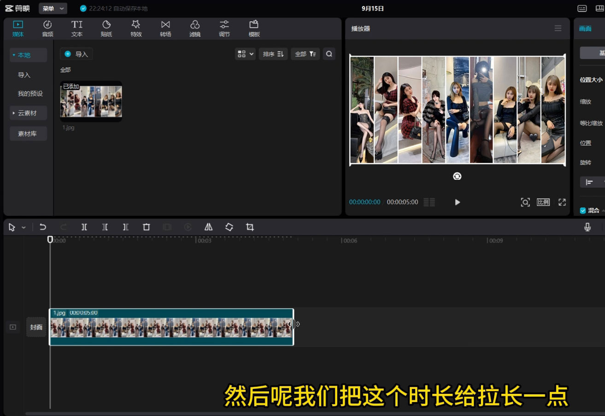Viewport: 605px width, 416px height.
Task: Open the 特效 (Effects) panel
Action: [x=136, y=28]
